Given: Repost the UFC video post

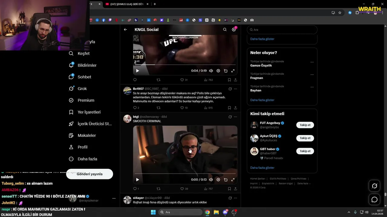Looking at the screenshot, I should 158,80.
